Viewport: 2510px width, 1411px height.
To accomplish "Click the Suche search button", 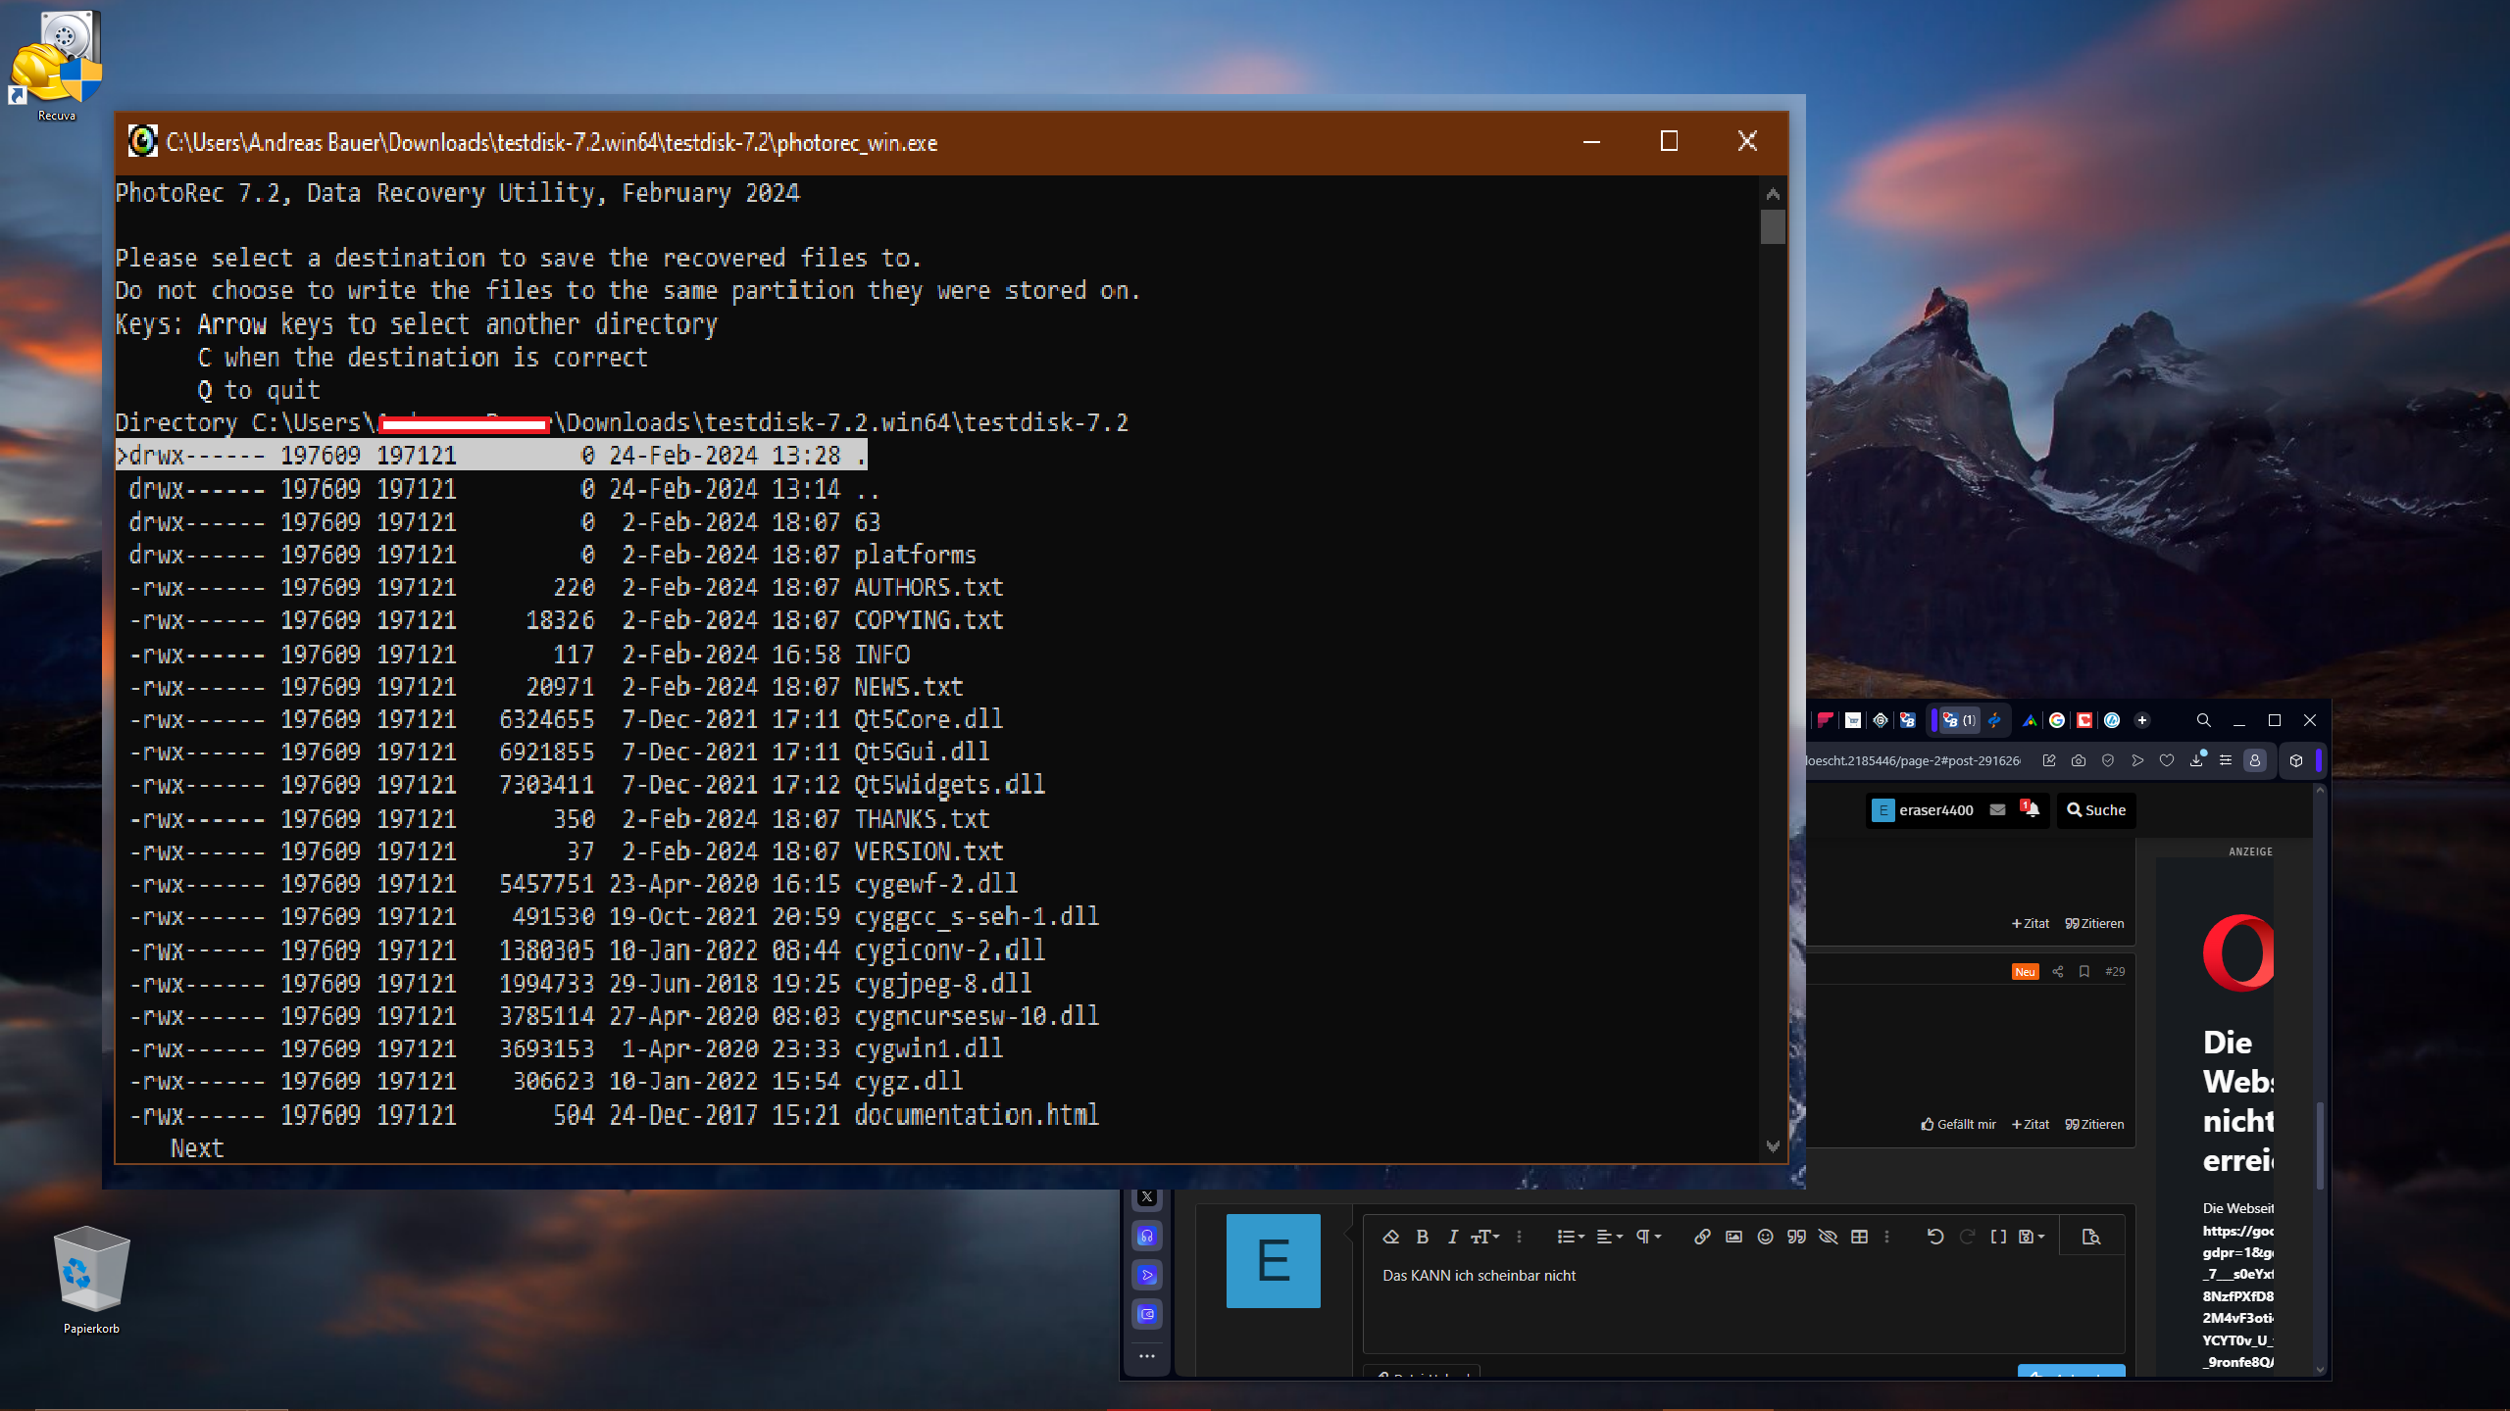I will tap(2096, 810).
